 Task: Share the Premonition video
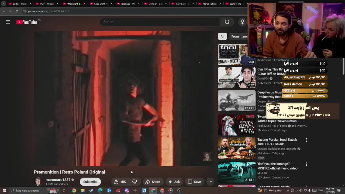[153, 182]
